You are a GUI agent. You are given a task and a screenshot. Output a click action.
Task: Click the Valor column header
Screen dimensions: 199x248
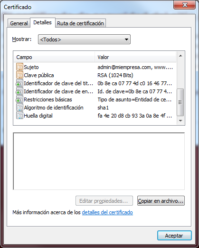pyautogui.click(x=135, y=57)
